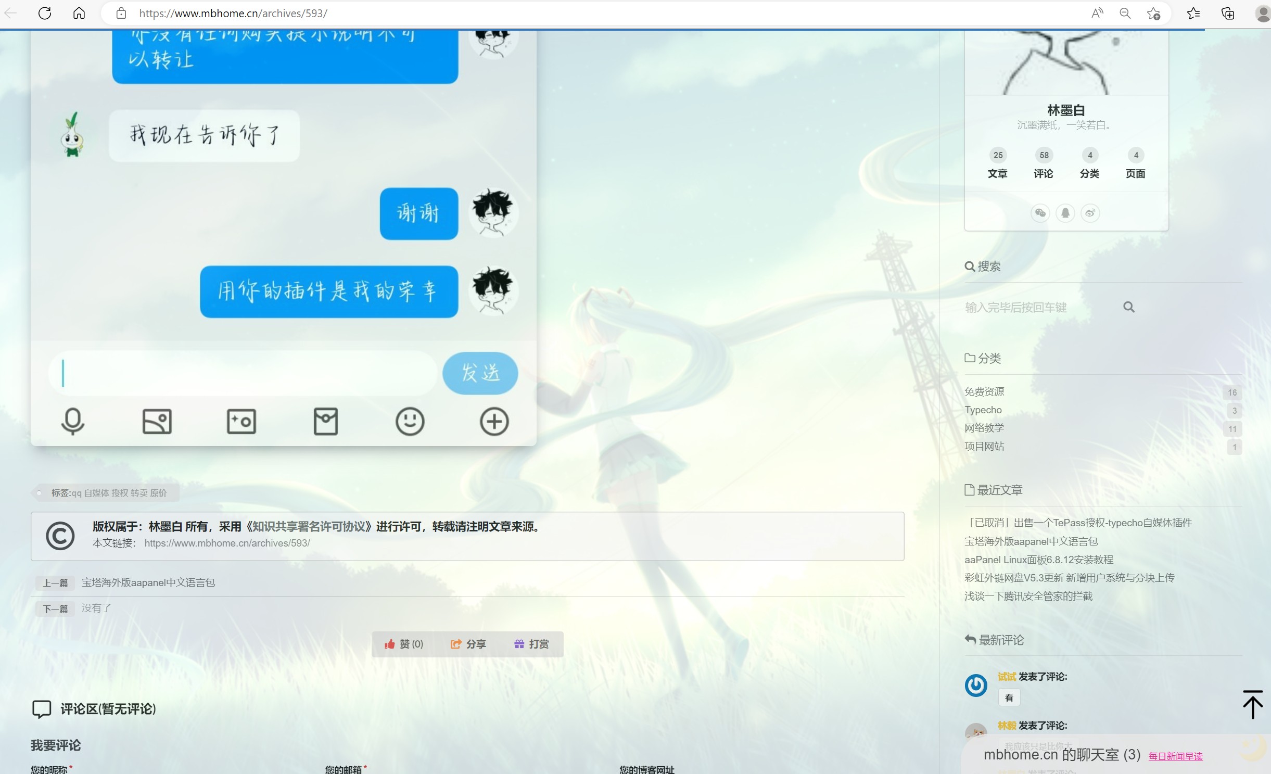This screenshot has height=774, width=1271.
Task: Click the 打赏 reward button
Action: coord(531,644)
